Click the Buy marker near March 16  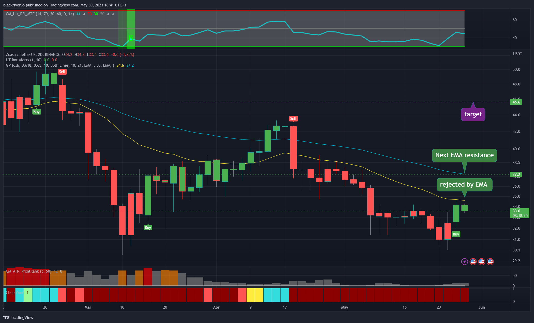[x=148, y=227]
